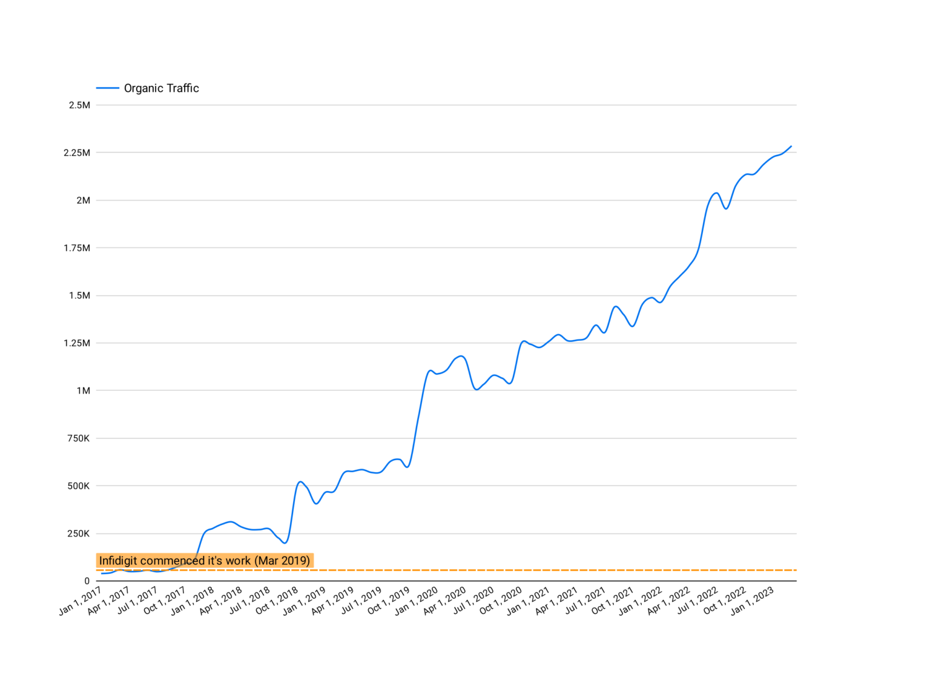
Task: Click the orange Infidigit annotation label
Action: coord(205,561)
